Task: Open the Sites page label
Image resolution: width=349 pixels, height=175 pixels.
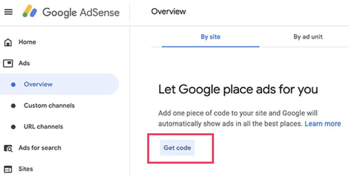Action: 26,169
